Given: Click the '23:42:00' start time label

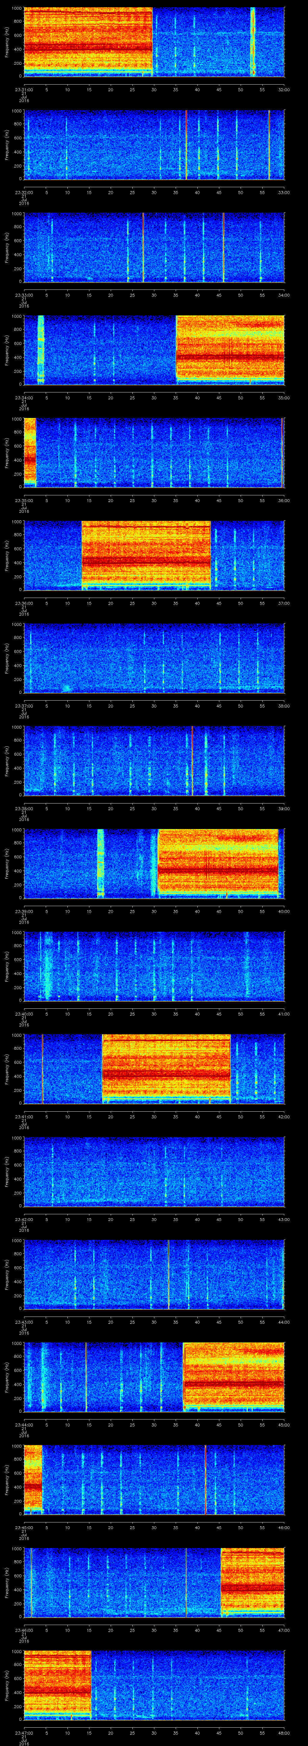Looking at the screenshot, I should pyautogui.click(x=24, y=1219).
